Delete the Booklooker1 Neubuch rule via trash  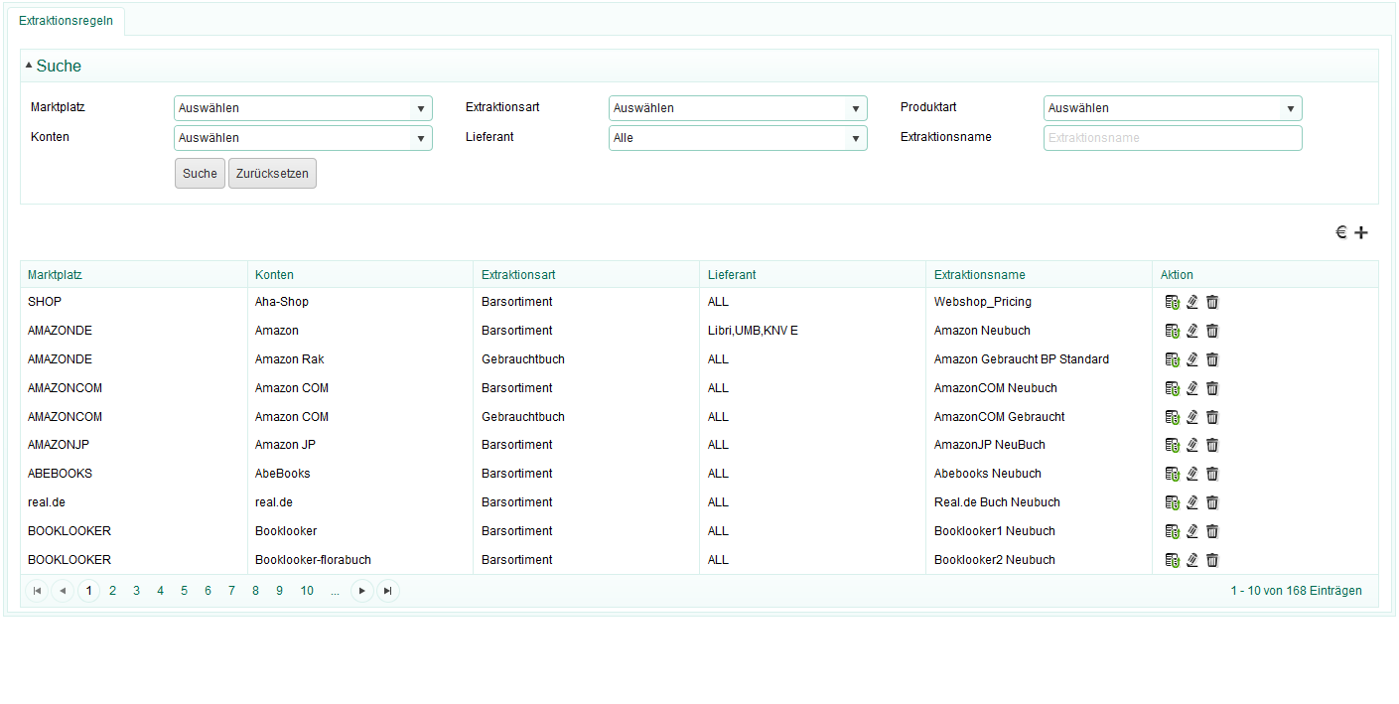click(1212, 531)
